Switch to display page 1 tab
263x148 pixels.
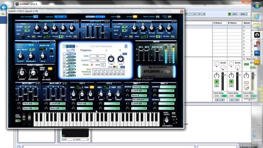click(65, 46)
